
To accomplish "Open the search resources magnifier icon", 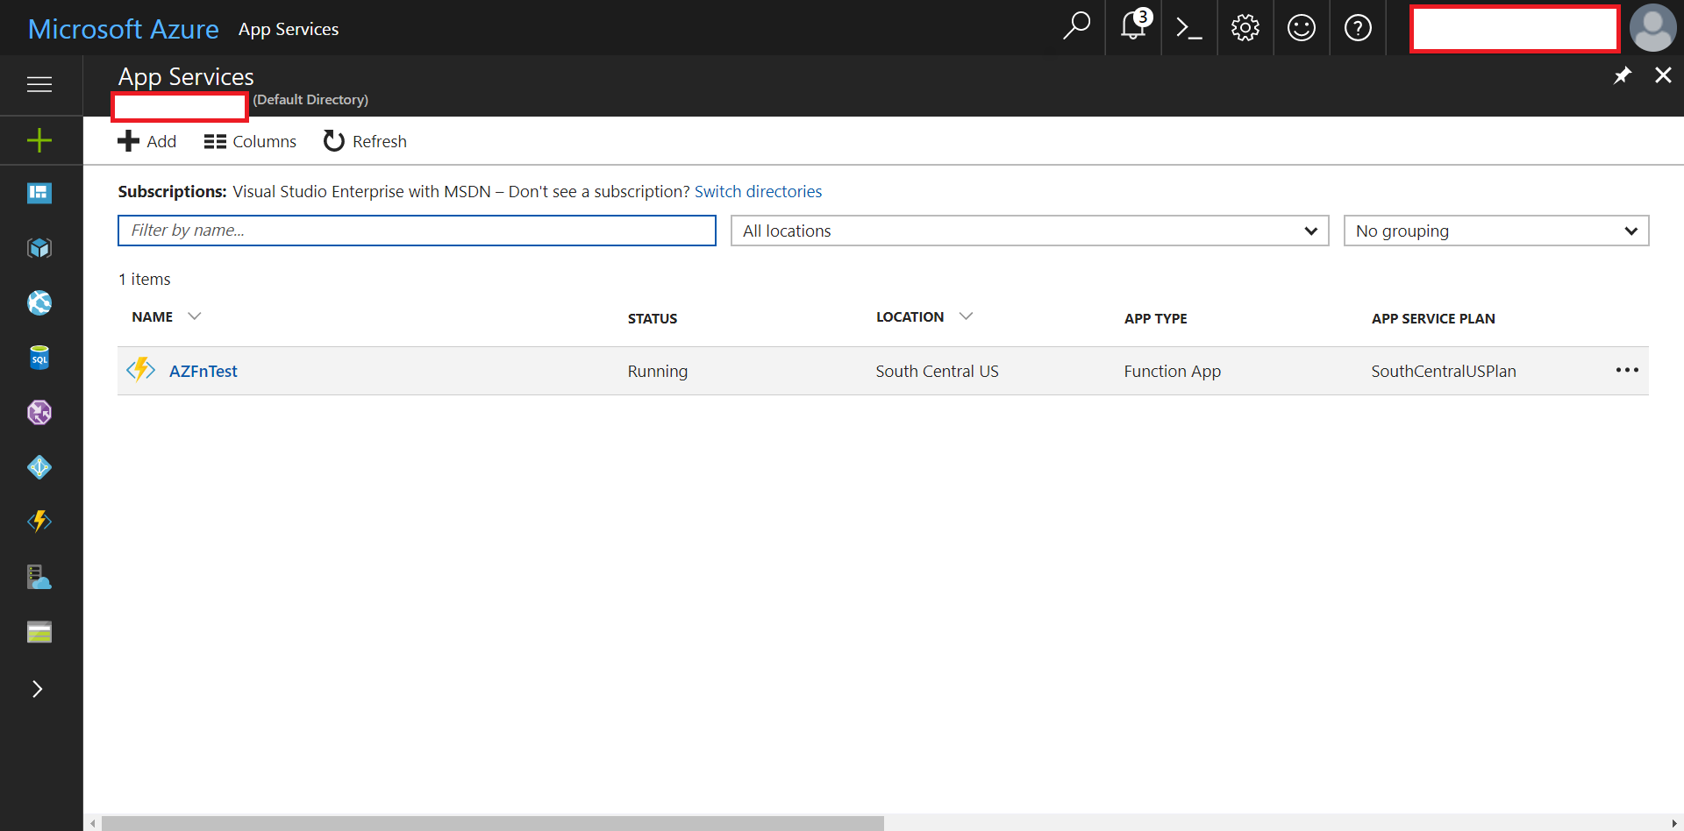I will coord(1076,27).
